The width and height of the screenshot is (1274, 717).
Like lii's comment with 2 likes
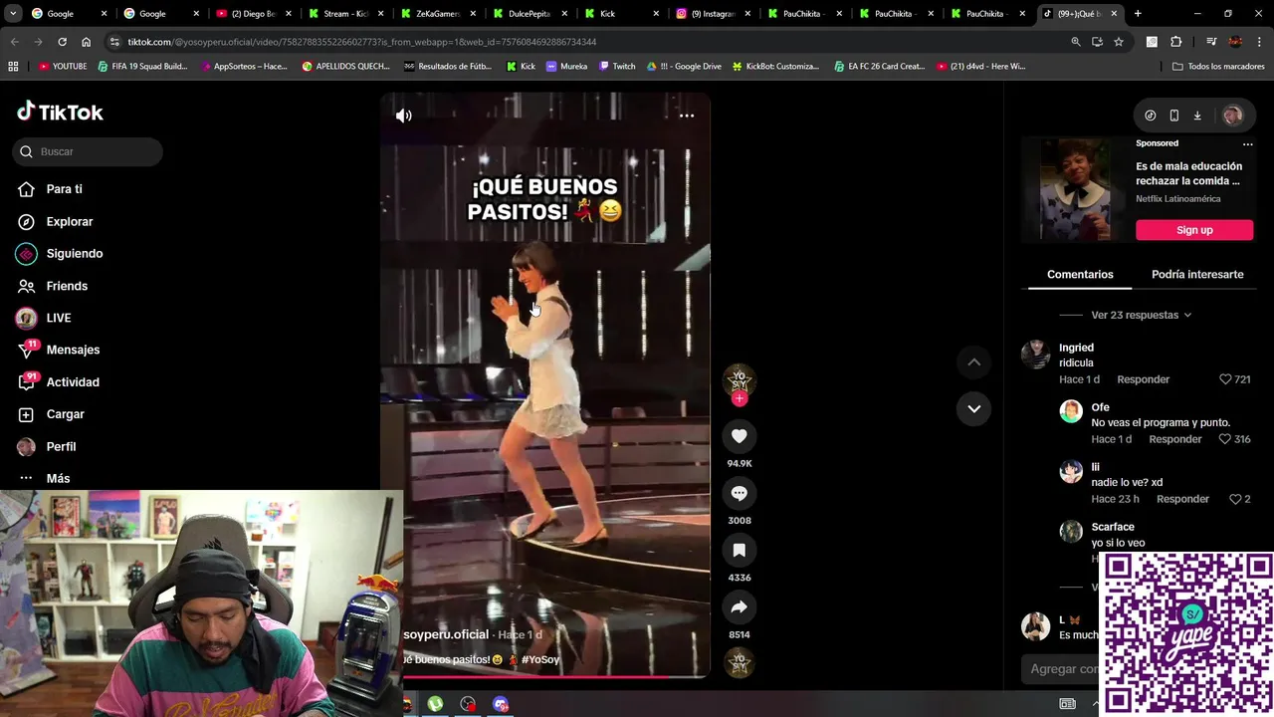(x=1234, y=499)
